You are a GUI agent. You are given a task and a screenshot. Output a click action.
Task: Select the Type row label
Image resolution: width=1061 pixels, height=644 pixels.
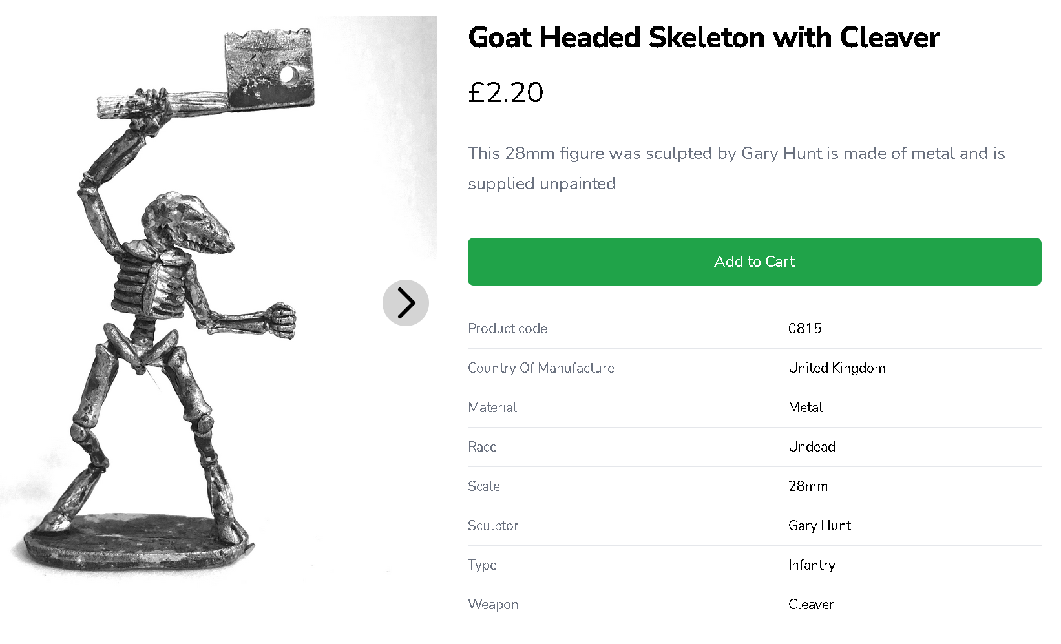[482, 565]
